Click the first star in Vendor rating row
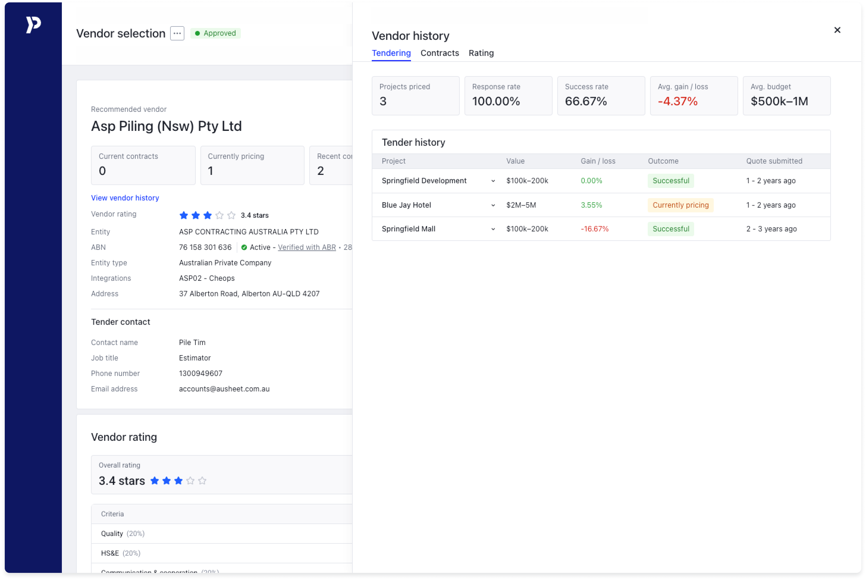The height and width of the screenshot is (580, 866). click(x=184, y=215)
